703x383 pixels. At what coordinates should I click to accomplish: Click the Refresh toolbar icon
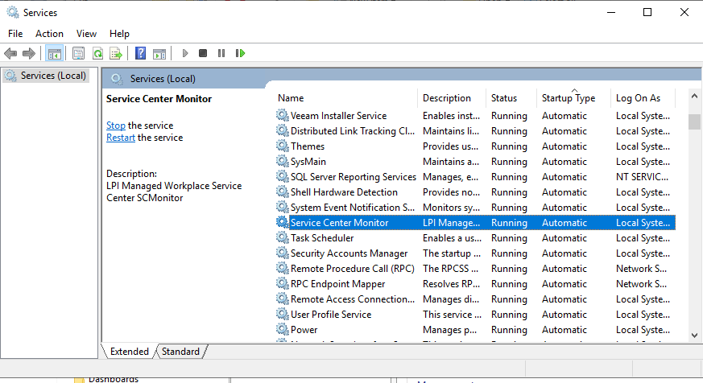point(97,54)
